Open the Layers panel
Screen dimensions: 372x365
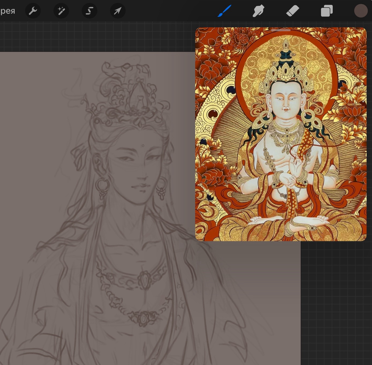tap(327, 11)
